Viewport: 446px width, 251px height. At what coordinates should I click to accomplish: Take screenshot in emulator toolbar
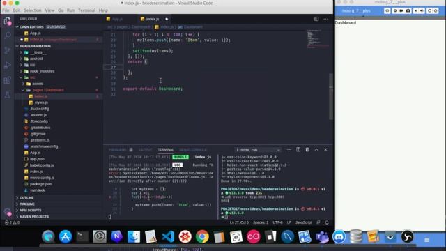click(x=408, y=10)
